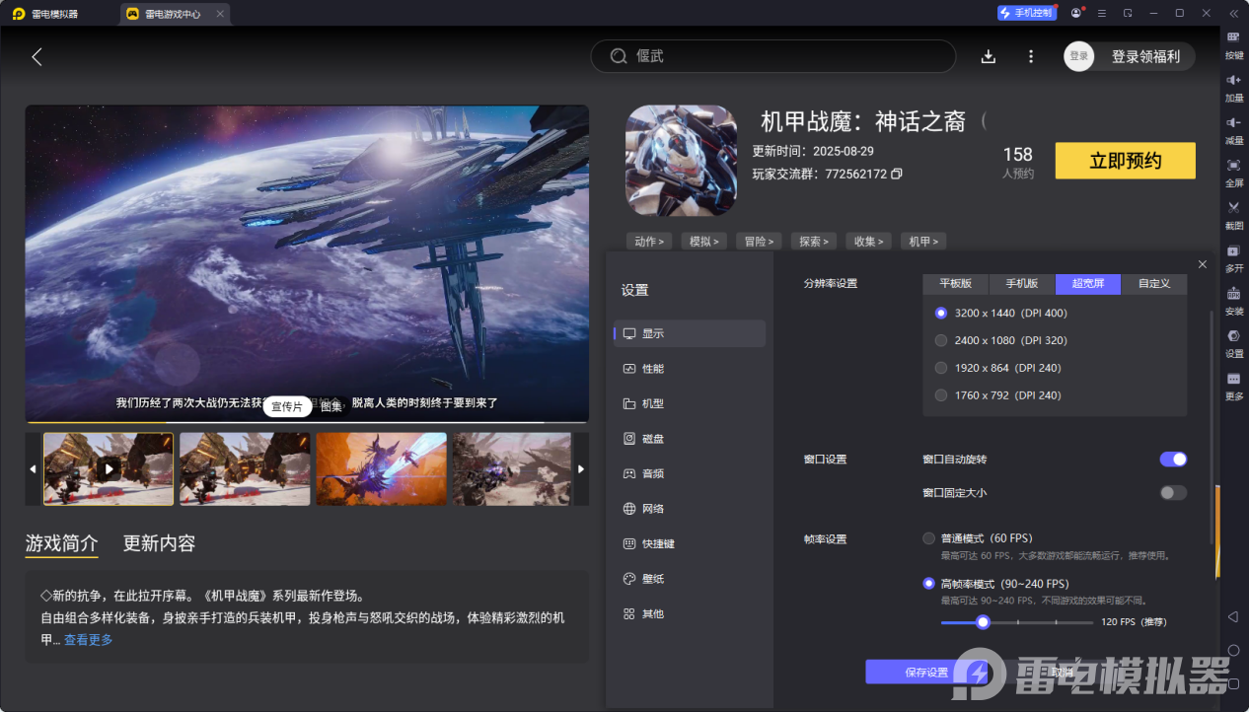
Task: Open the multi-instance (多开) tool
Action: (x=1233, y=251)
